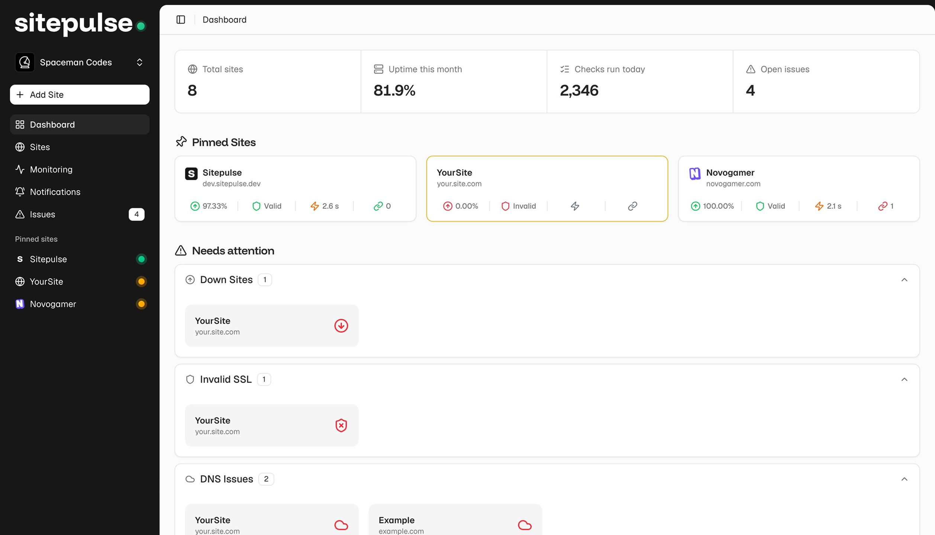Click Novogamer's broken links count 1
The width and height of the screenshot is (935, 535).
[x=886, y=206]
